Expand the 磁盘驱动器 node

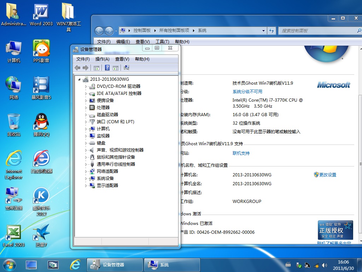point(86,115)
